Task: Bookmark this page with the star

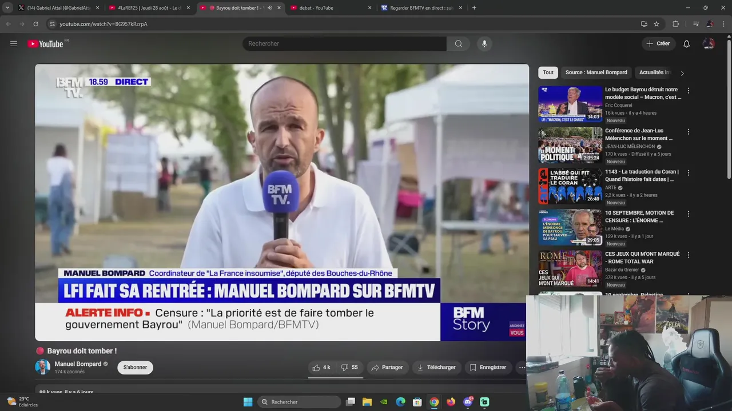Action: [x=657, y=24]
